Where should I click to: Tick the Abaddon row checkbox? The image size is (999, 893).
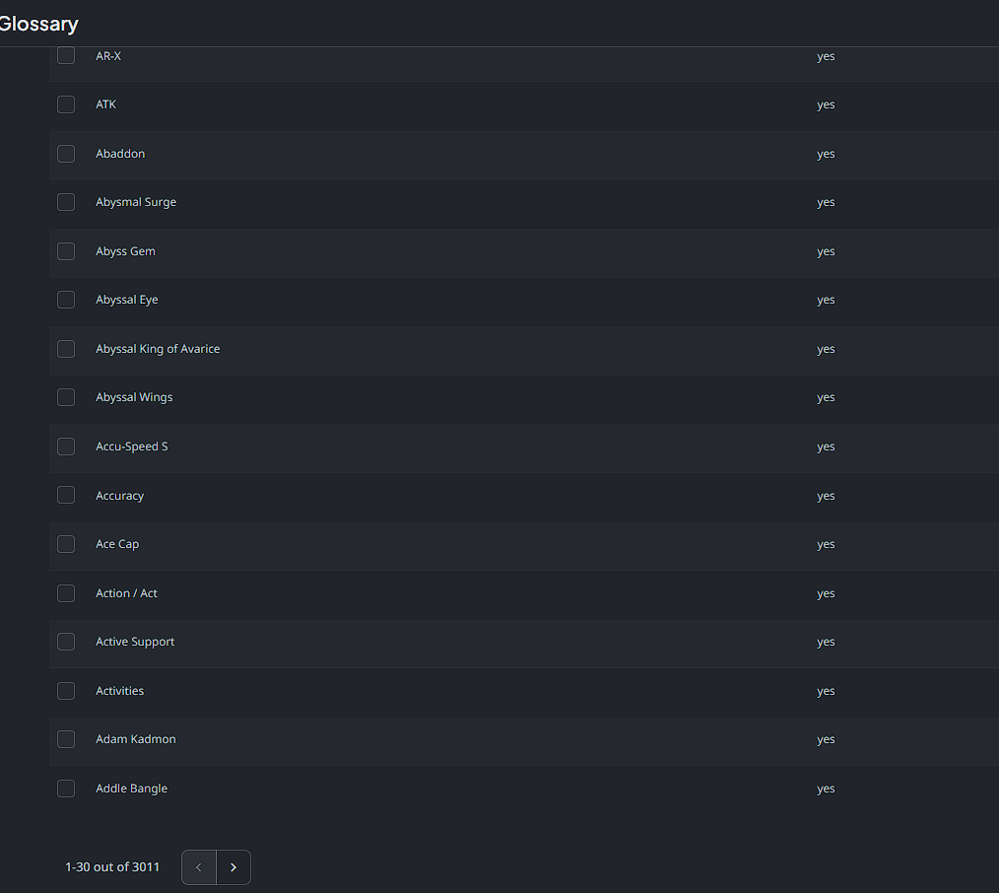pyautogui.click(x=66, y=154)
